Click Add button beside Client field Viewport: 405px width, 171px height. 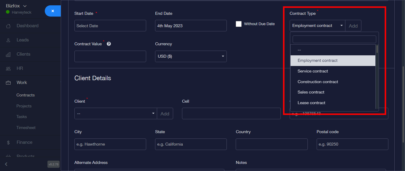[165, 114]
